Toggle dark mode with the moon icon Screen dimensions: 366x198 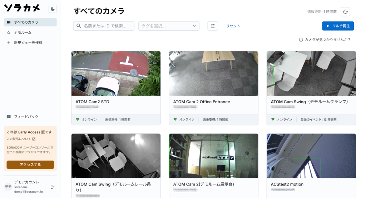pos(53,9)
